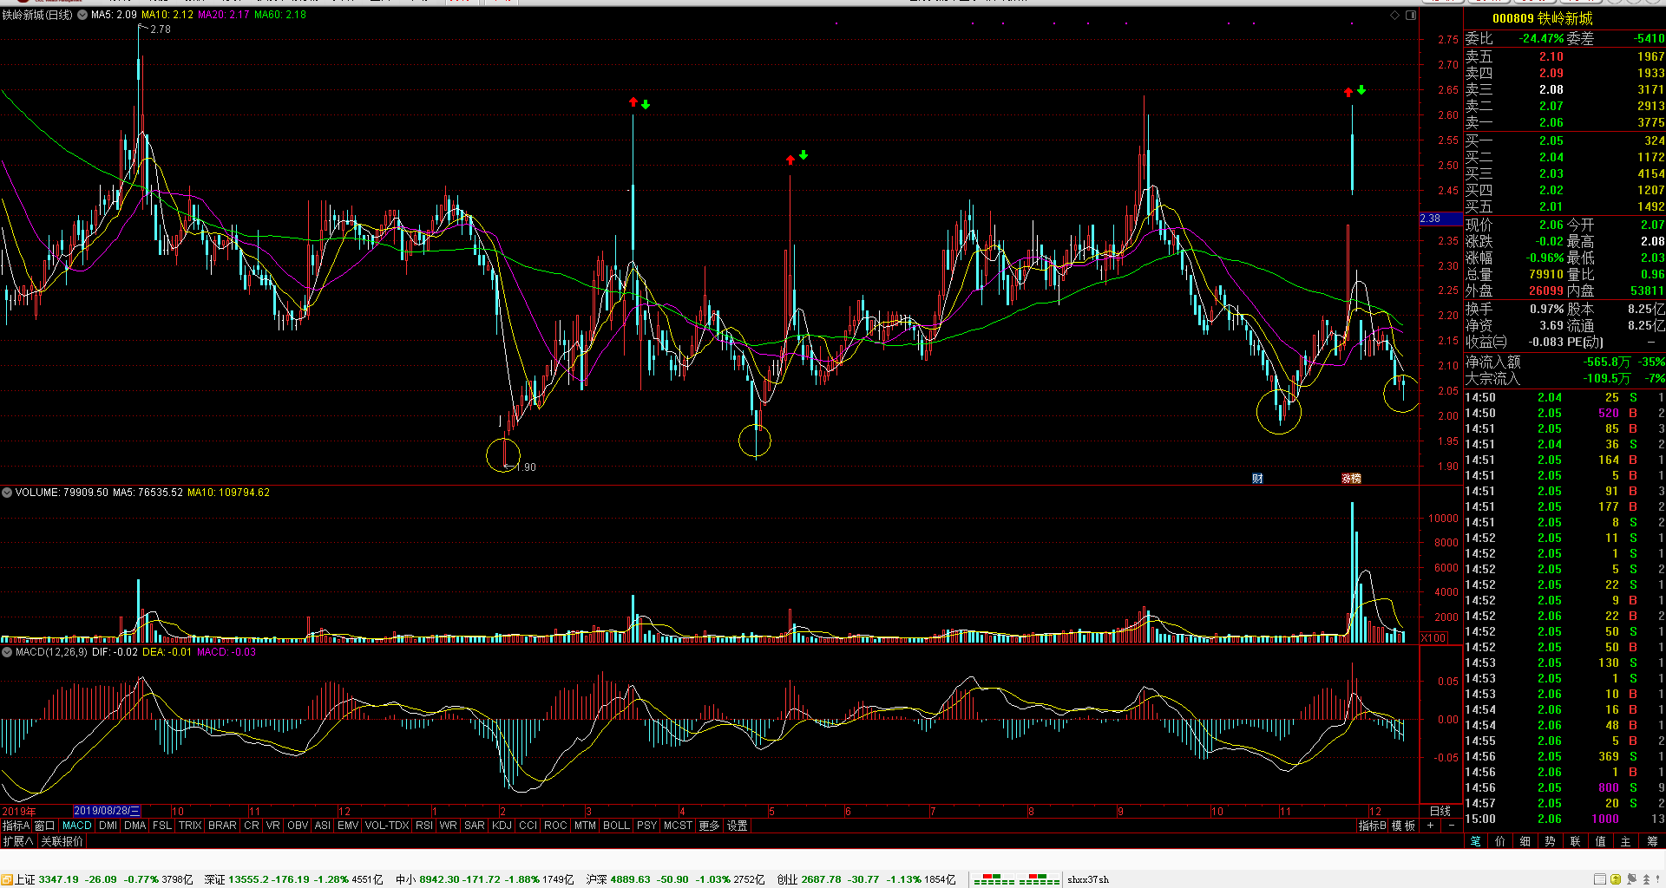
Task: Click the yellow icon before 上证 index
Action: click(x=7, y=879)
